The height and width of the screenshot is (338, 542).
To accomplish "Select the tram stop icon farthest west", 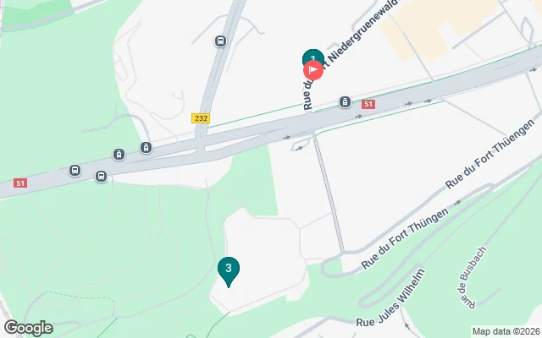I will pyautogui.click(x=119, y=154).
